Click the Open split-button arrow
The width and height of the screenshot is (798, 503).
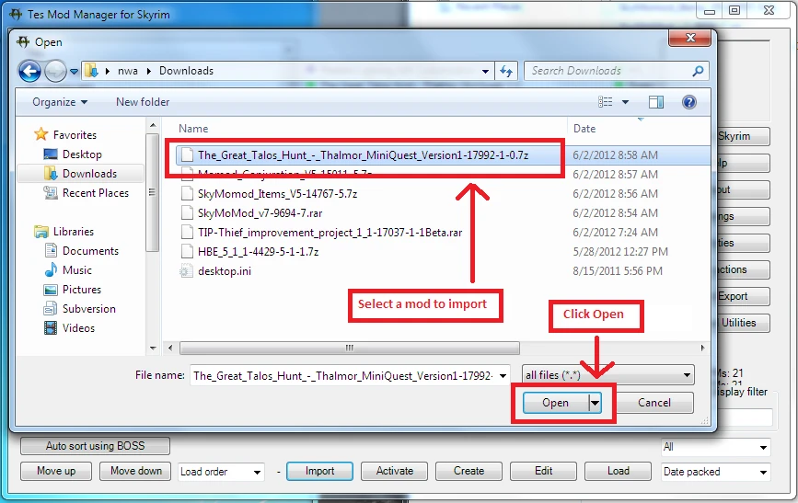(595, 403)
